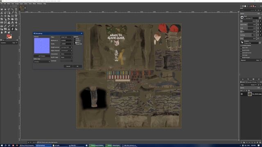Select the Zoom magnifier tool
Viewport: 262px width, 147px height.
(x=16, y=13)
